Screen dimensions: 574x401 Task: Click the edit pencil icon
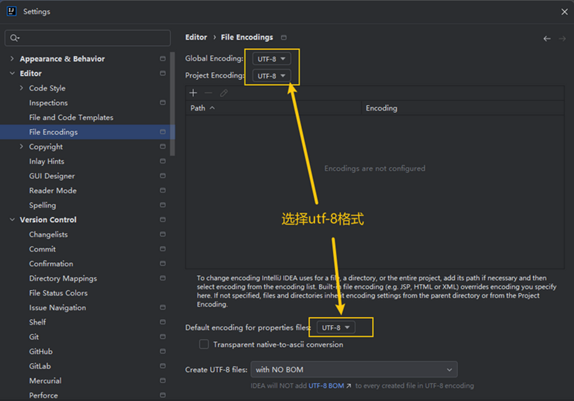tap(223, 93)
